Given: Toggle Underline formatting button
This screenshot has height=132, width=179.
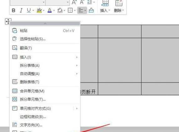Looking at the screenshot, I should pyautogui.click(x=29, y=10).
